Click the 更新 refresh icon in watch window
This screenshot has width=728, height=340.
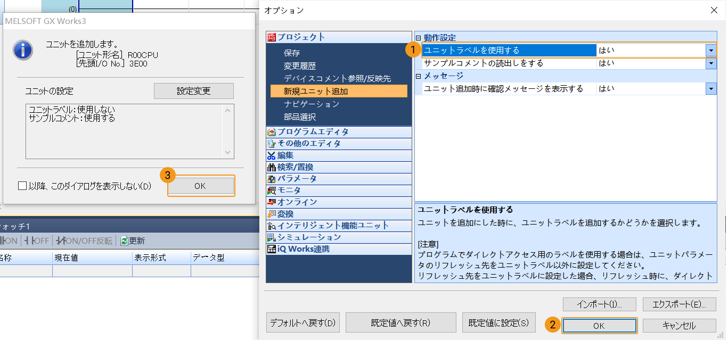124,241
